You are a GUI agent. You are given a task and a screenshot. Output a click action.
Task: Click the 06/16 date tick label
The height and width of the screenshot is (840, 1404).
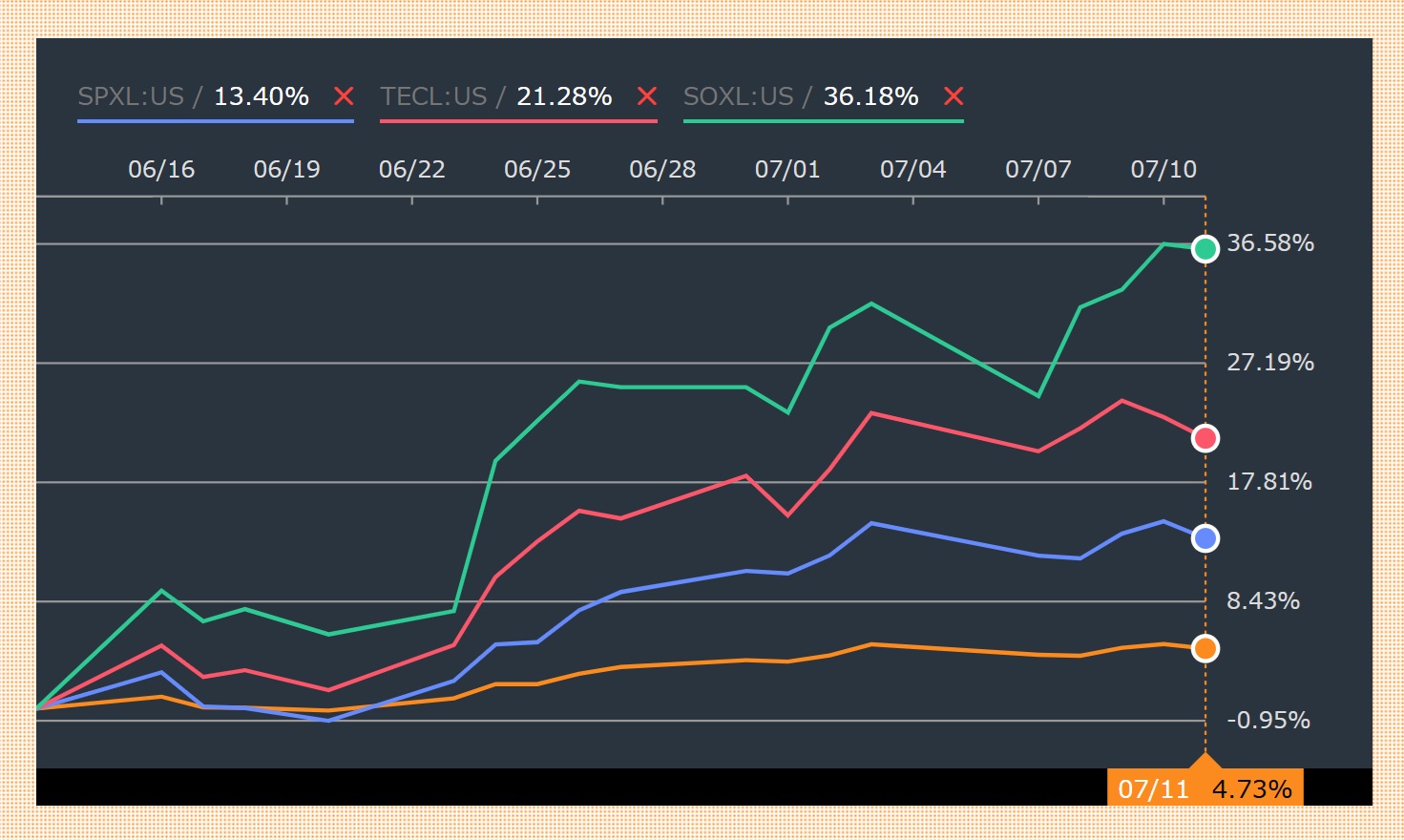click(x=161, y=170)
